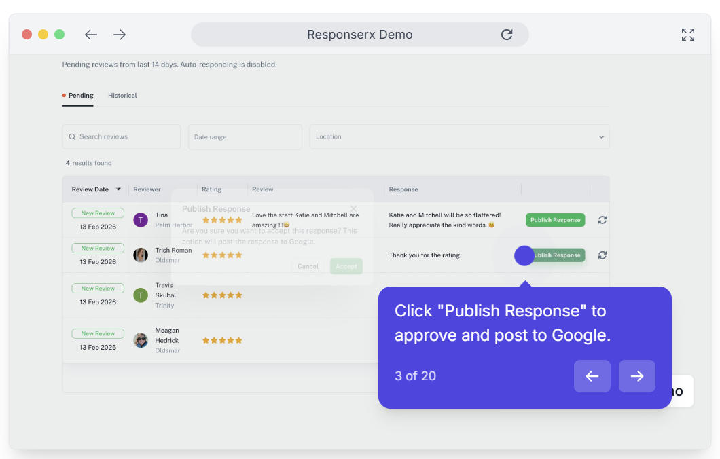This screenshot has height=459, width=720.
Task: Click Tina's New Review badge
Action: 98,213
